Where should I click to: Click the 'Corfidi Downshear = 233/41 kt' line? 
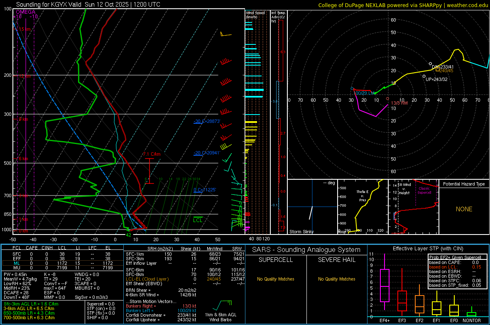pos(161,315)
